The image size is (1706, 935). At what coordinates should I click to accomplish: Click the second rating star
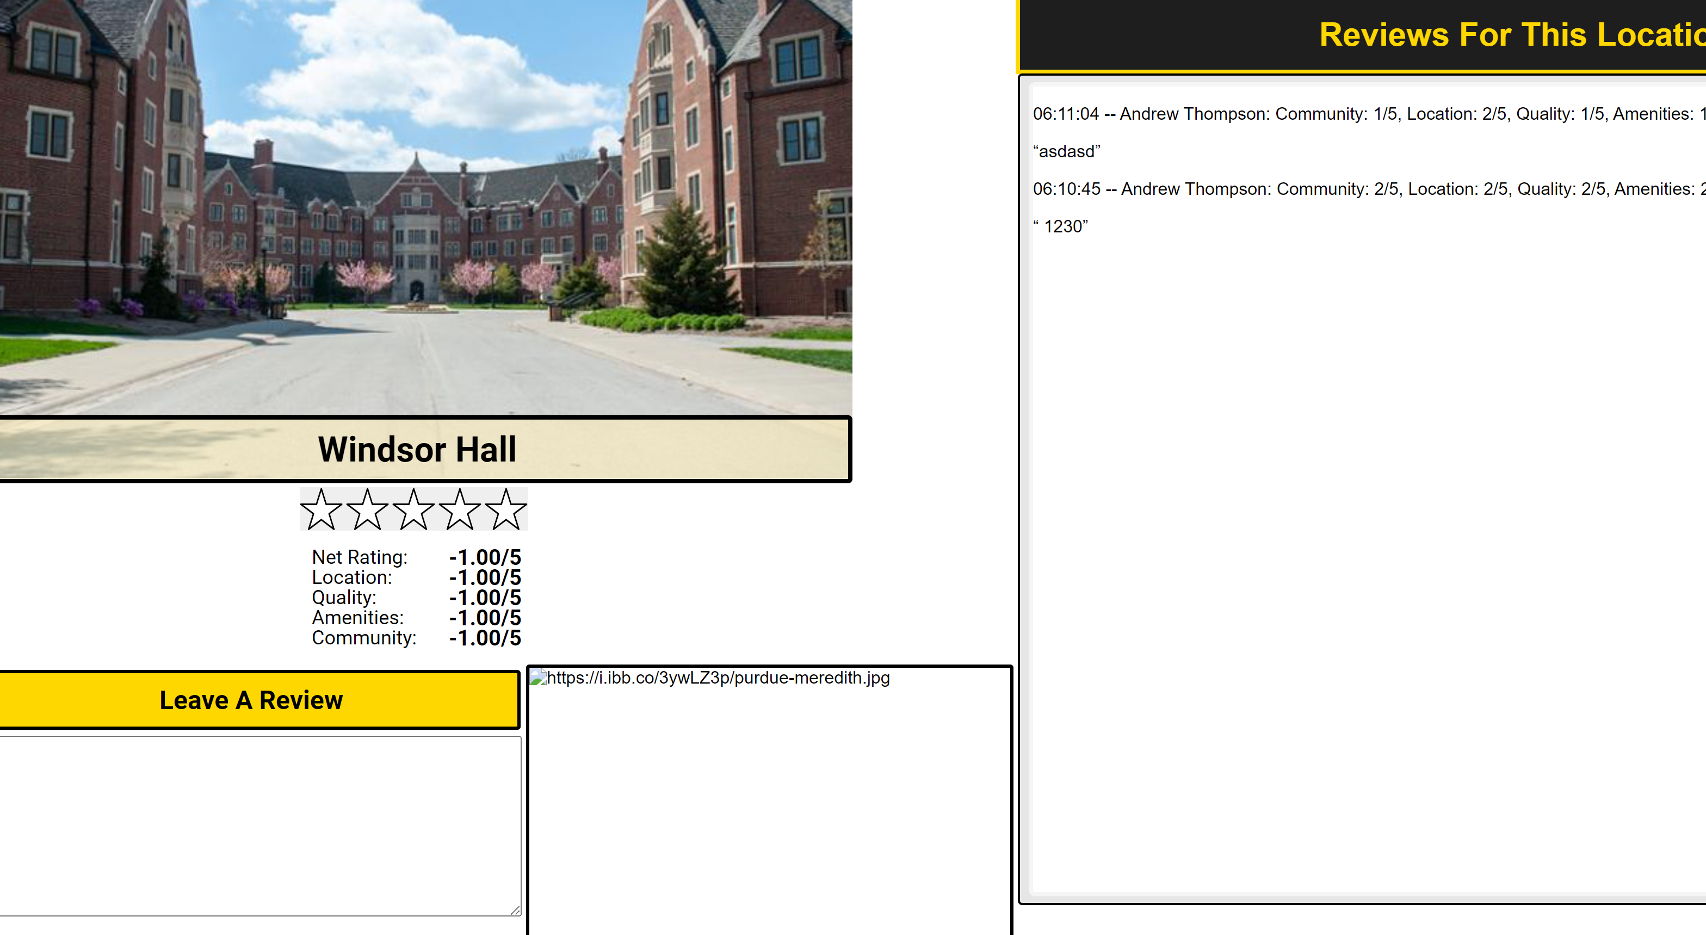pos(368,509)
